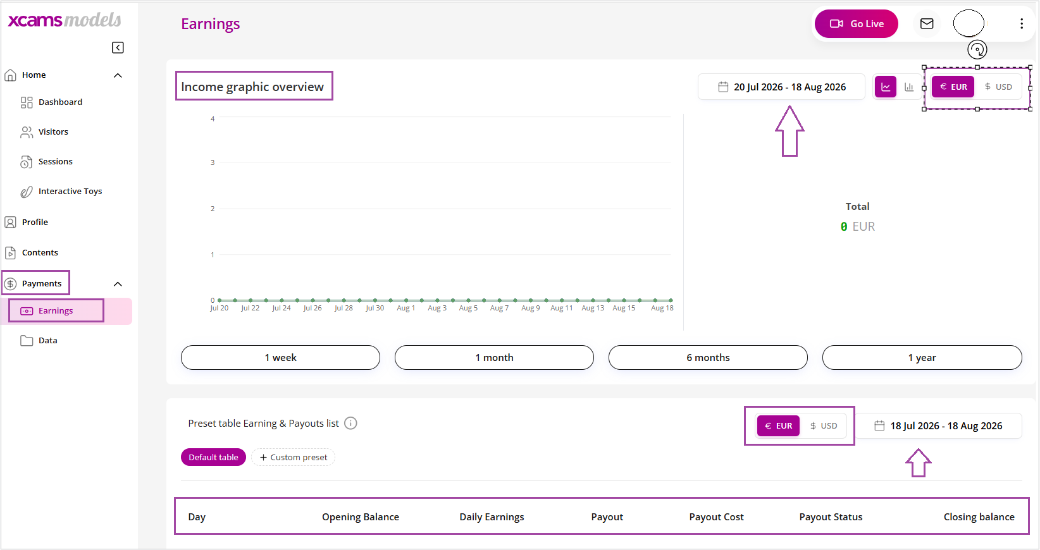Click the Data folder icon
The width and height of the screenshot is (1040, 550).
click(27, 341)
